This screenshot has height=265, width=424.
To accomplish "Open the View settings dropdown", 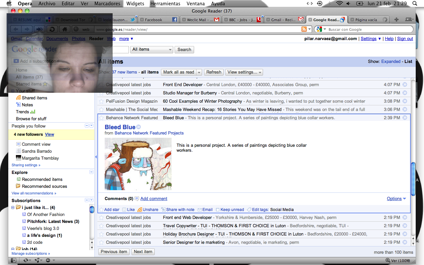I will click(244, 72).
